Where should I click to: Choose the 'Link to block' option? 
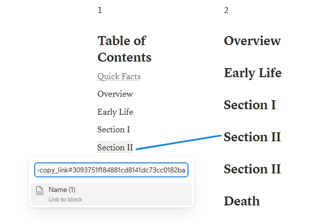coord(65,199)
